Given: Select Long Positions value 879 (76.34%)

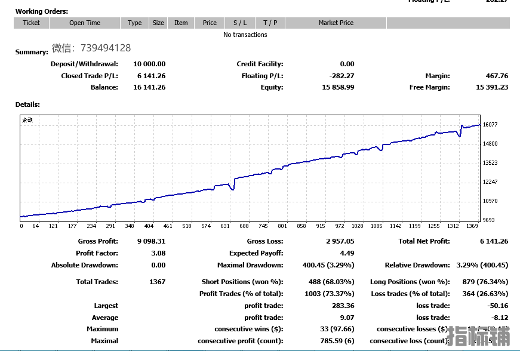Looking at the screenshot, I should coord(485,282).
